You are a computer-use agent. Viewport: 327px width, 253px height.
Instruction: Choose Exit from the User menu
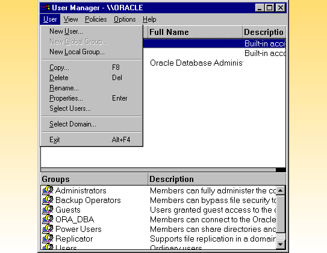[x=92, y=140]
